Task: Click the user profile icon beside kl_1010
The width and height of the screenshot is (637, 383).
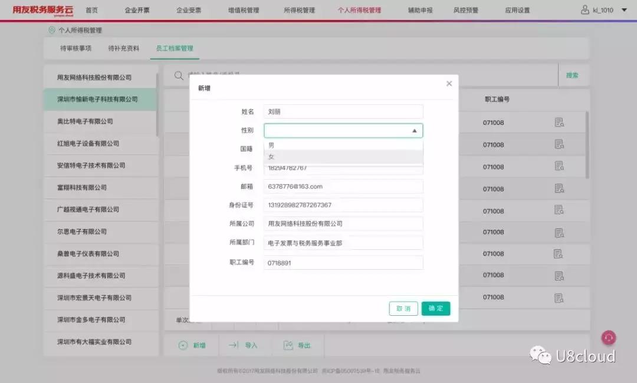Action: point(585,10)
